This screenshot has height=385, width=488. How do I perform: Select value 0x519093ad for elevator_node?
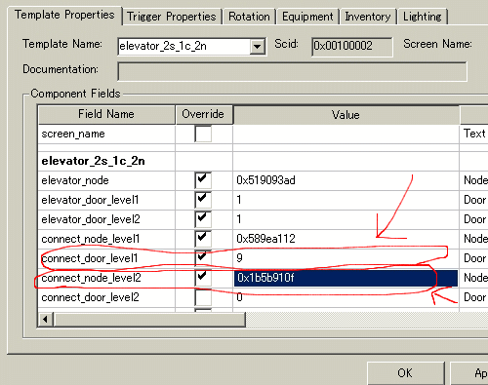click(x=346, y=180)
